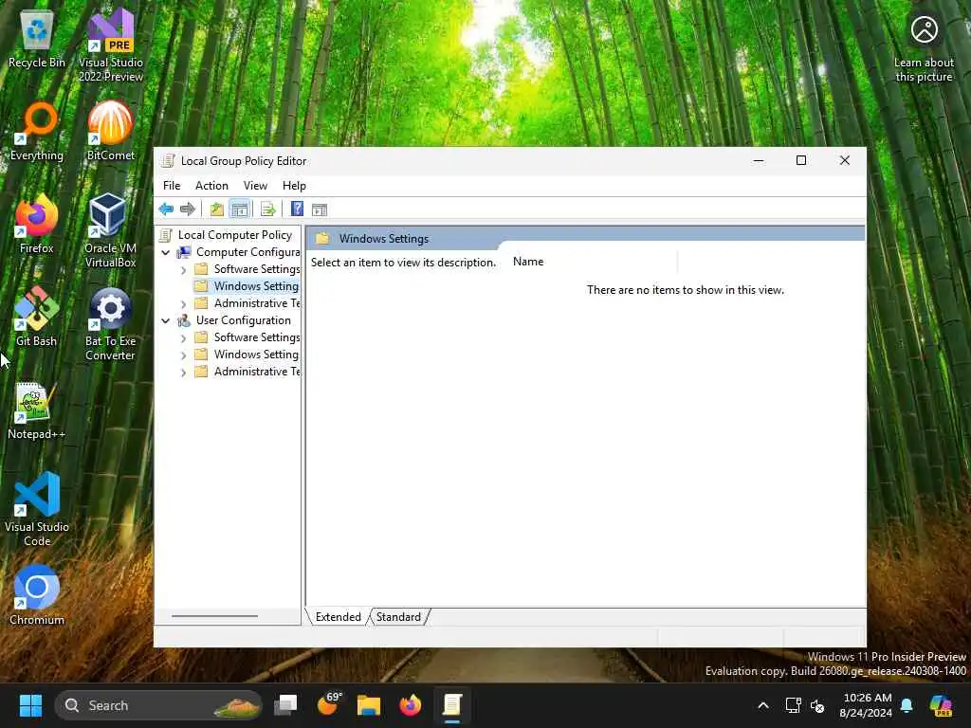971x728 pixels.
Task: Switch to the Standard tab
Action: pos(398,616)
